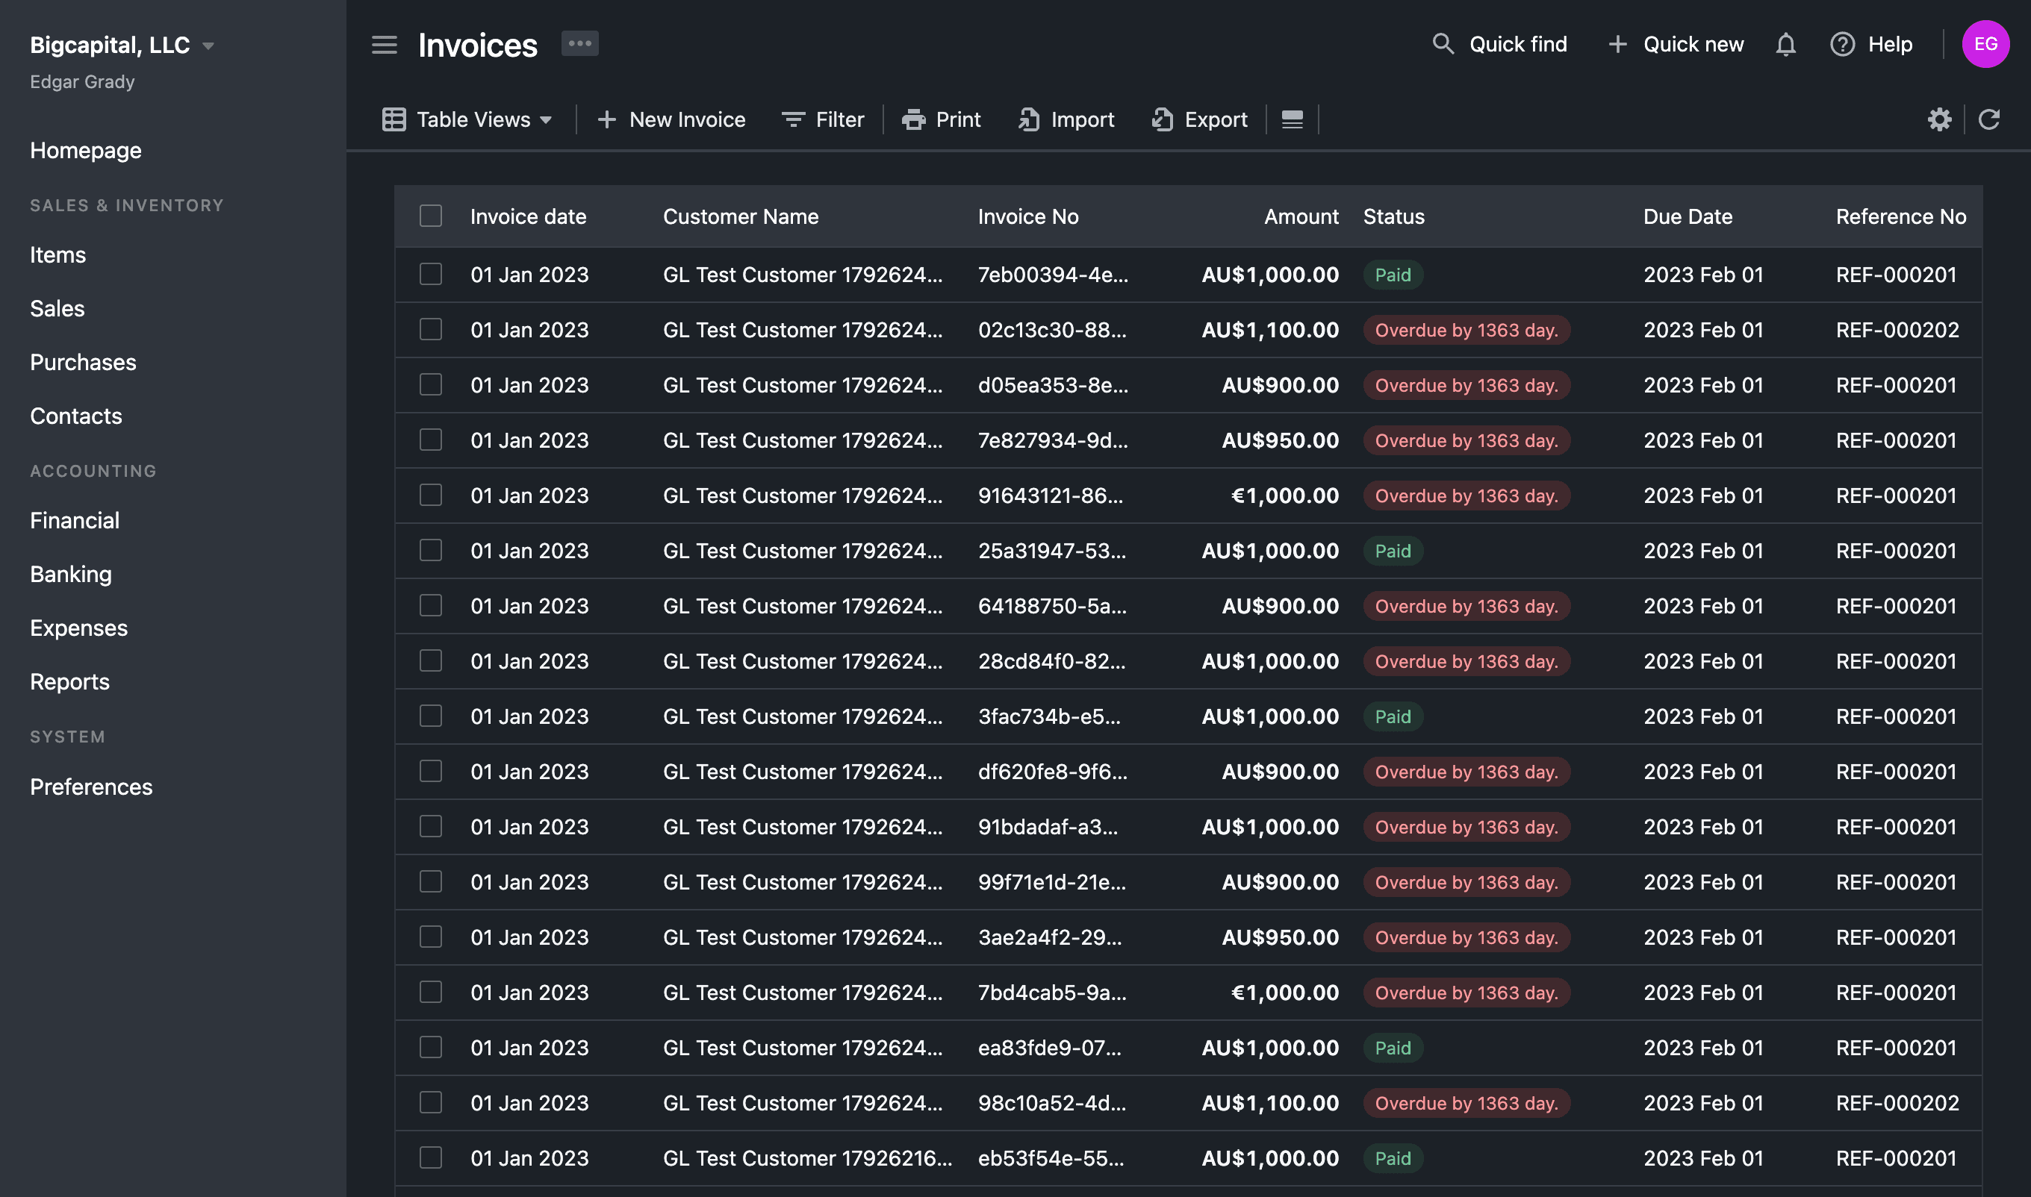Print the invoices table
This screenshot has width=2031, height=1197.
[941, 119]
